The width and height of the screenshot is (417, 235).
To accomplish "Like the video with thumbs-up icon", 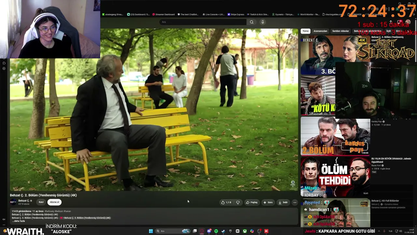I will tap(226, 202).
